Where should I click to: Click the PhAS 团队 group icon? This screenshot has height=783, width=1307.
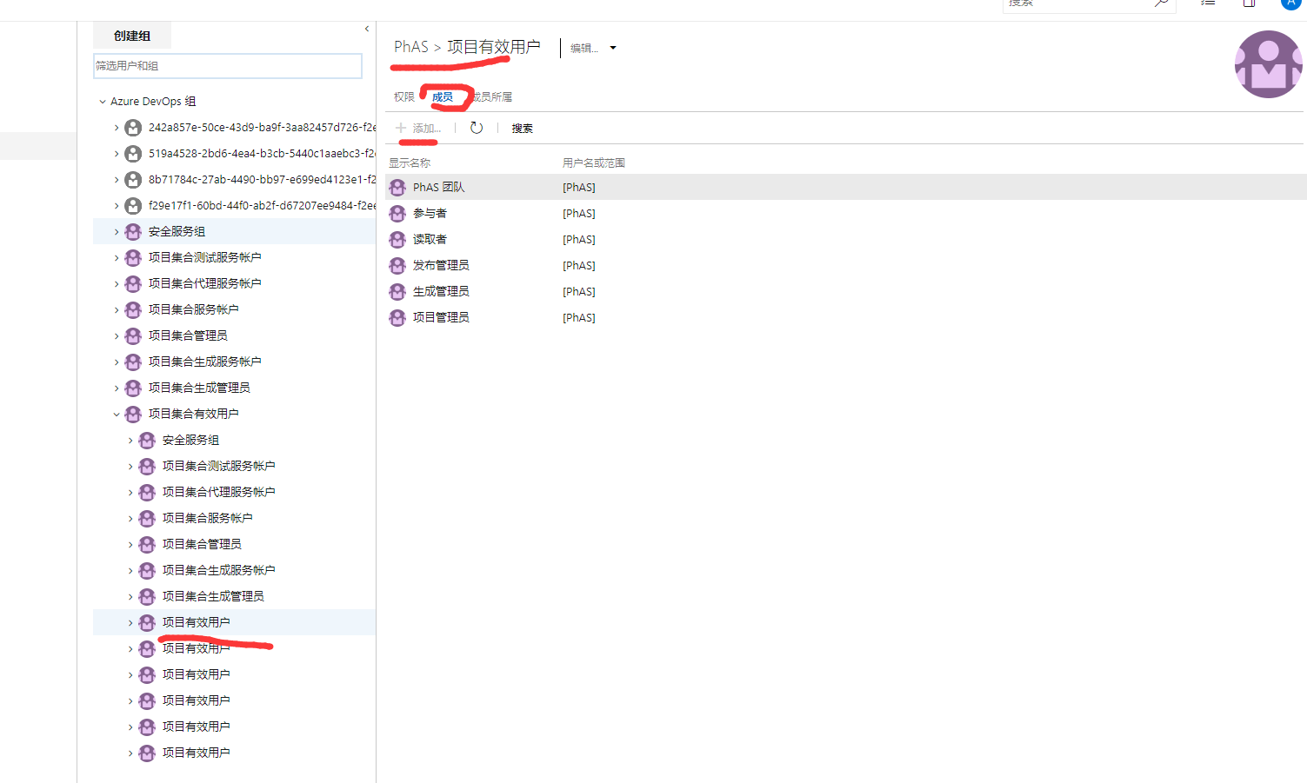[x=397, y=188]
